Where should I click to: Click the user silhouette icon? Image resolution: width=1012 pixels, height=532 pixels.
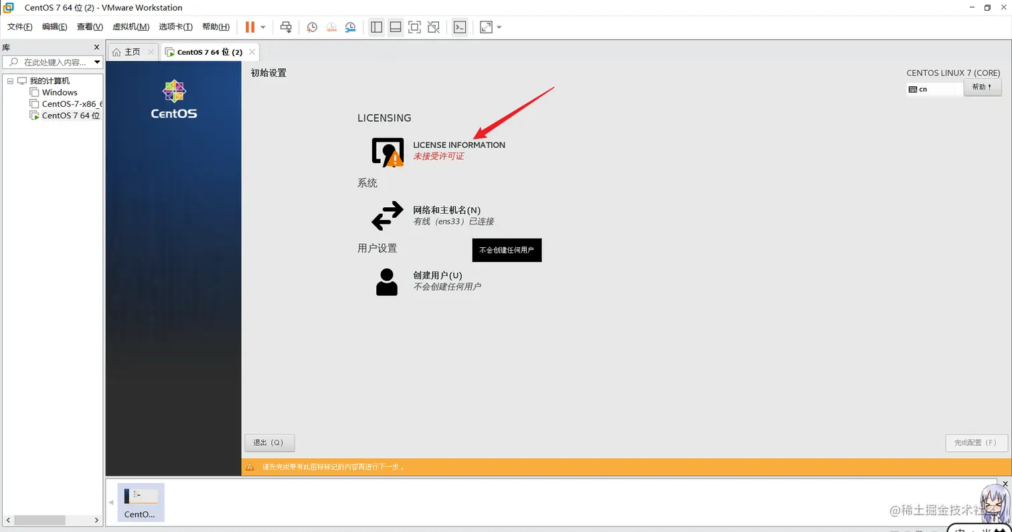point(387,282)
